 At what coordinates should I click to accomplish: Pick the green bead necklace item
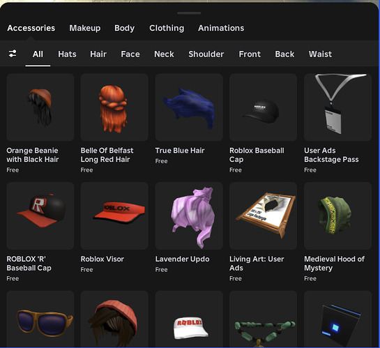tap(263, 319)
